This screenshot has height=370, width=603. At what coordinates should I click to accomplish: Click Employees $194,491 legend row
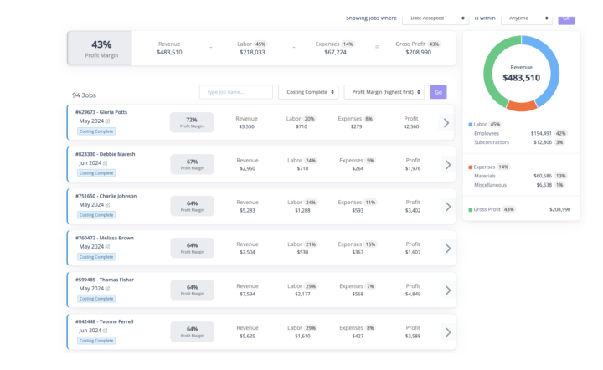[521, 133]
